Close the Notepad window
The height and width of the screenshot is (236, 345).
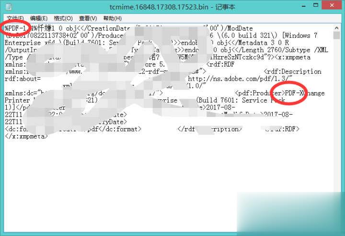click(332, 5)
